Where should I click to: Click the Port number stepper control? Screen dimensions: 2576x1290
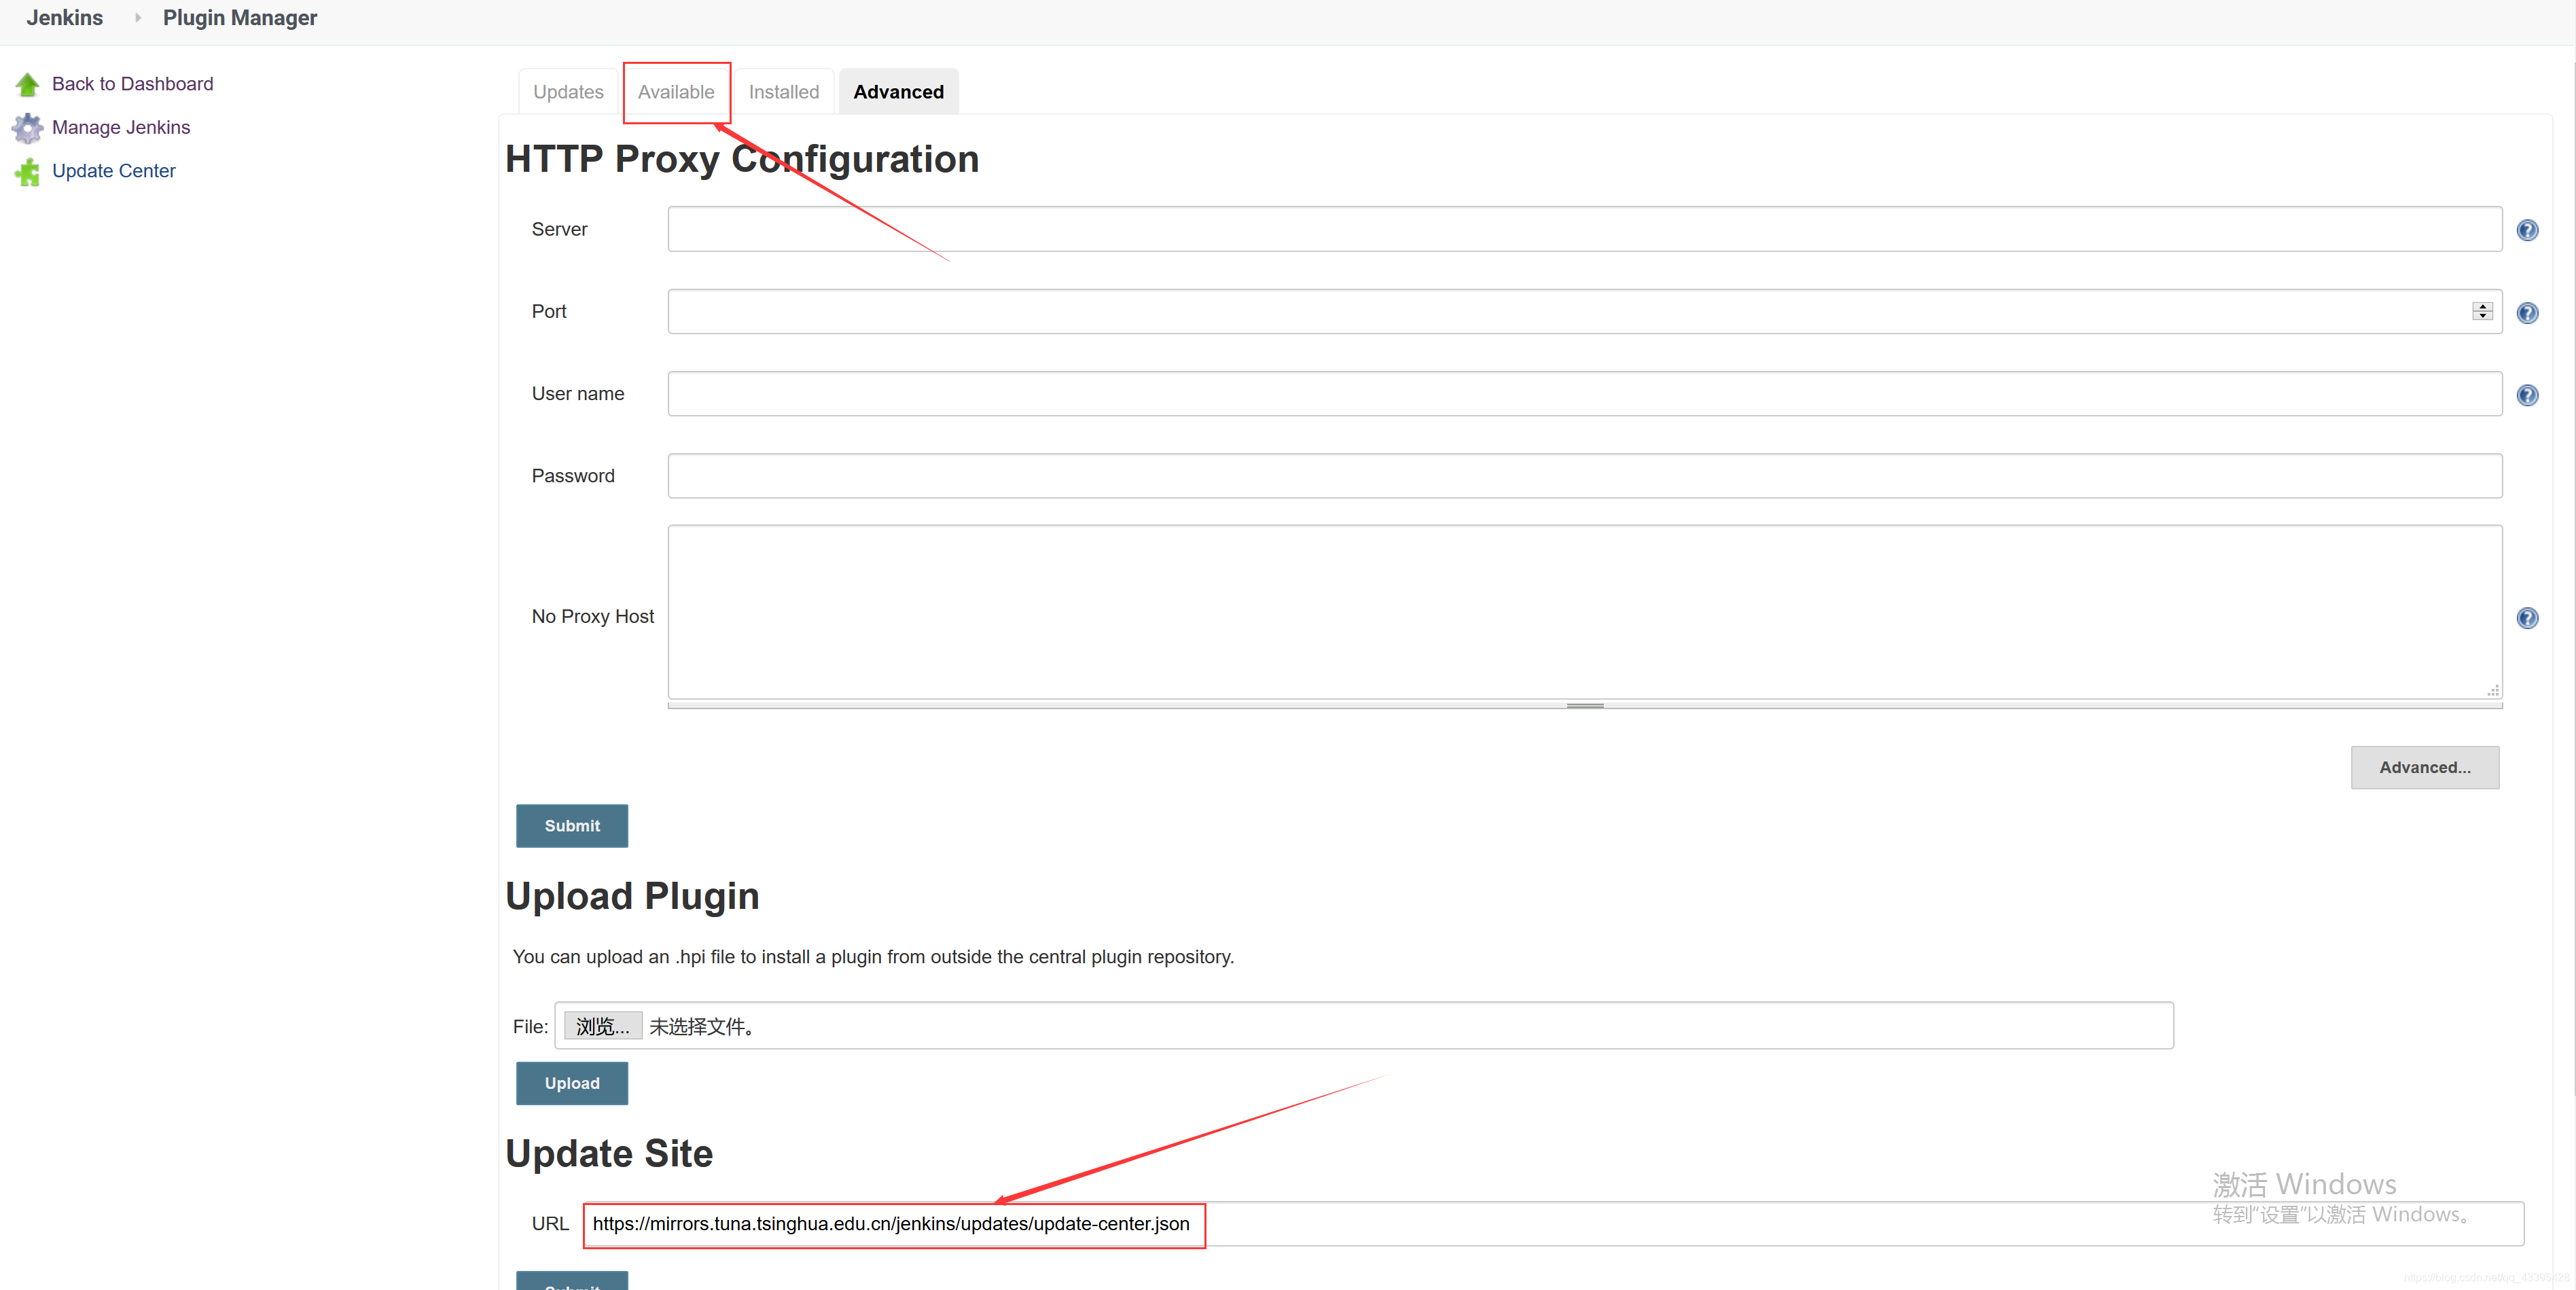2484,311
